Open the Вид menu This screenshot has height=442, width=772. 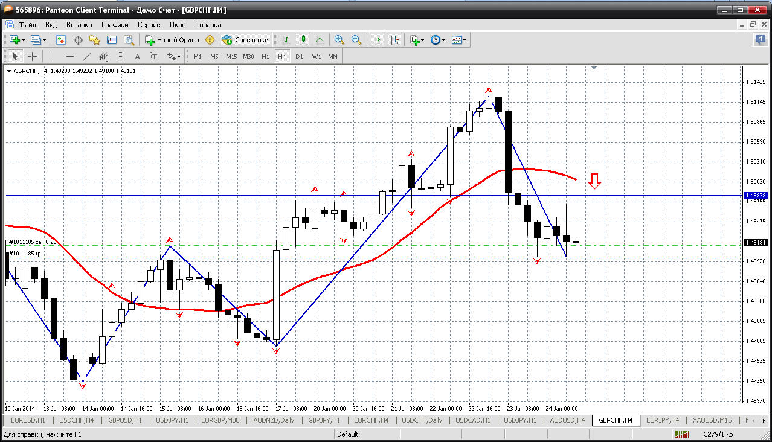coord(51,25)
